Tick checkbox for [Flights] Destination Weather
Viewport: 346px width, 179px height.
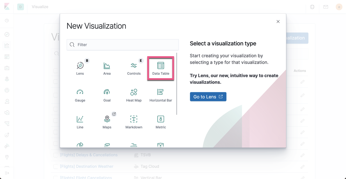pyautogui.click(x=56, y=166)
